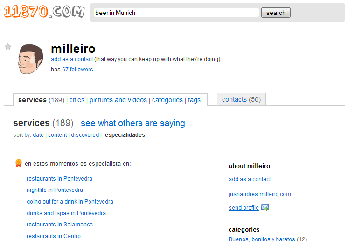Sort services by date
The width and height of the screenshot is (348, 246).
[38, 135]
